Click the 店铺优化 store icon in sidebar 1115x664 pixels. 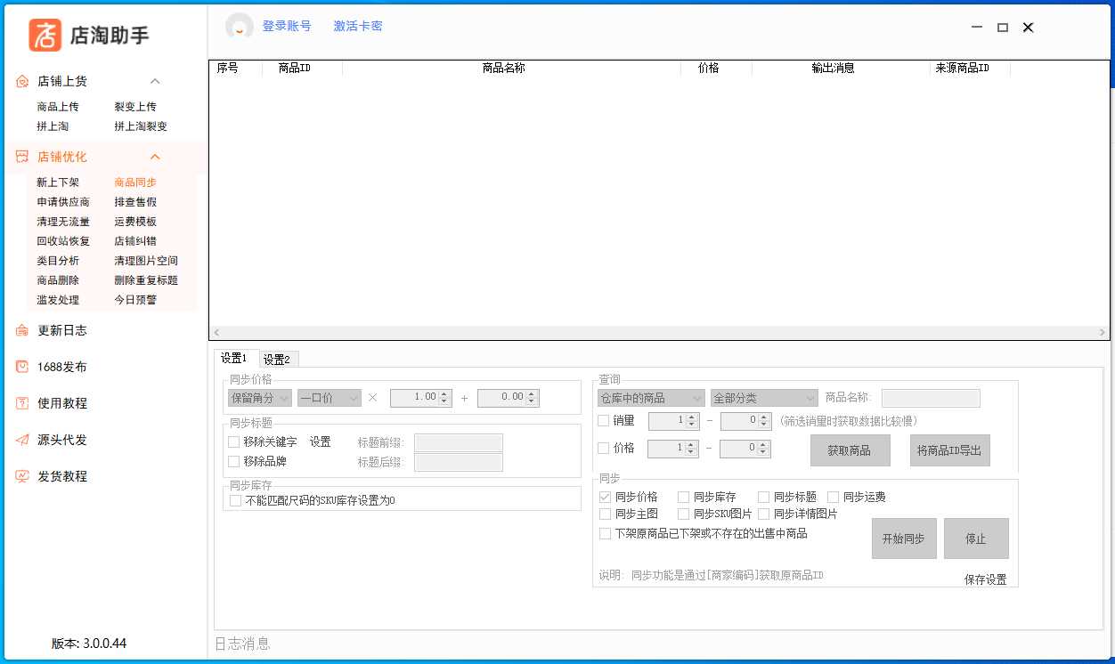tap(22, 157)
